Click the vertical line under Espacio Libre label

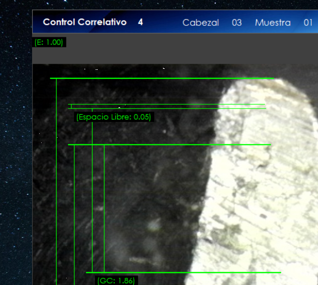[92, 201]
